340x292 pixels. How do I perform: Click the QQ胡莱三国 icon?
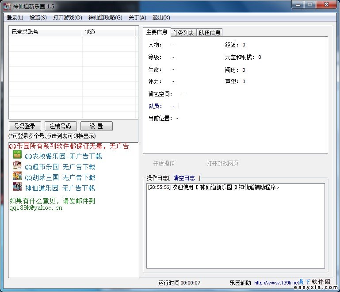pos(17,177)
